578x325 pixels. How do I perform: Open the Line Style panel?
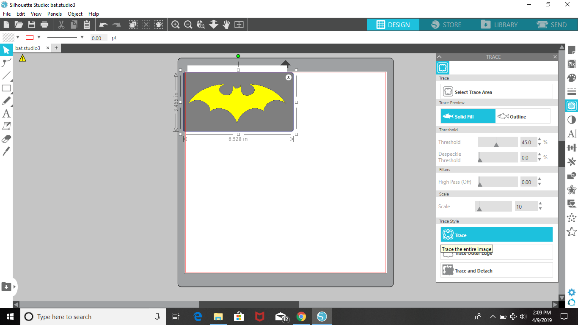coord(572,92)
